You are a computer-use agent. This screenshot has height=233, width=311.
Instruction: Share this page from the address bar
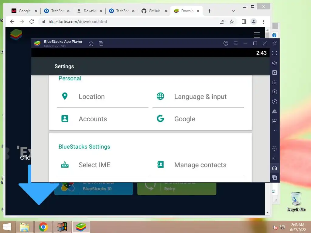click(222, 22)
